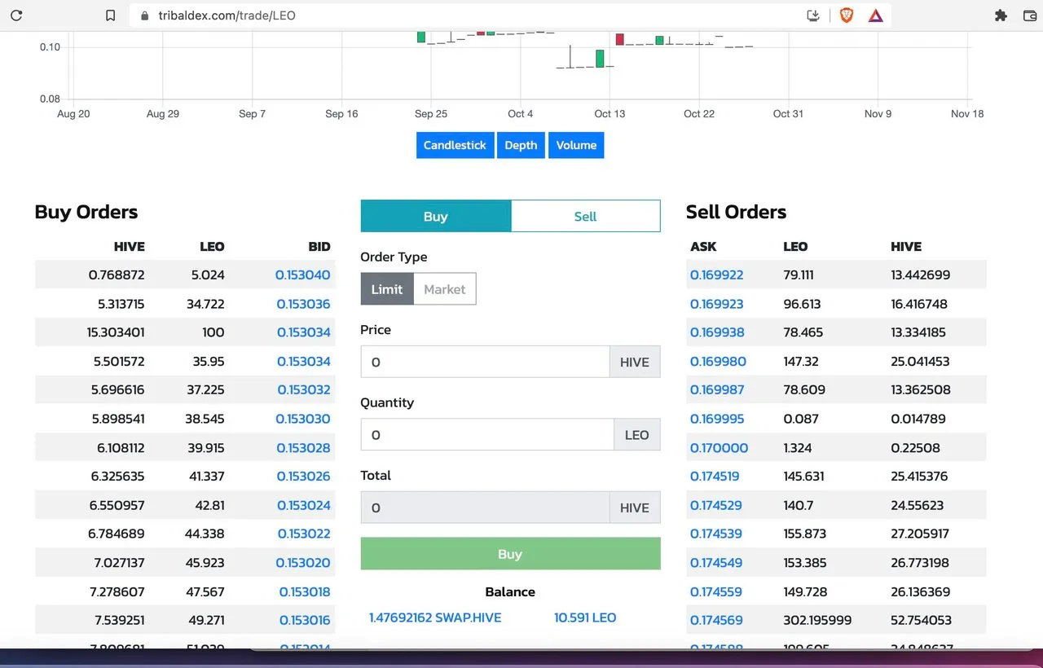This screenshot has width=1043, height=668.
Task: Click ask price 0.170000
Action: (x=719, y=447)
